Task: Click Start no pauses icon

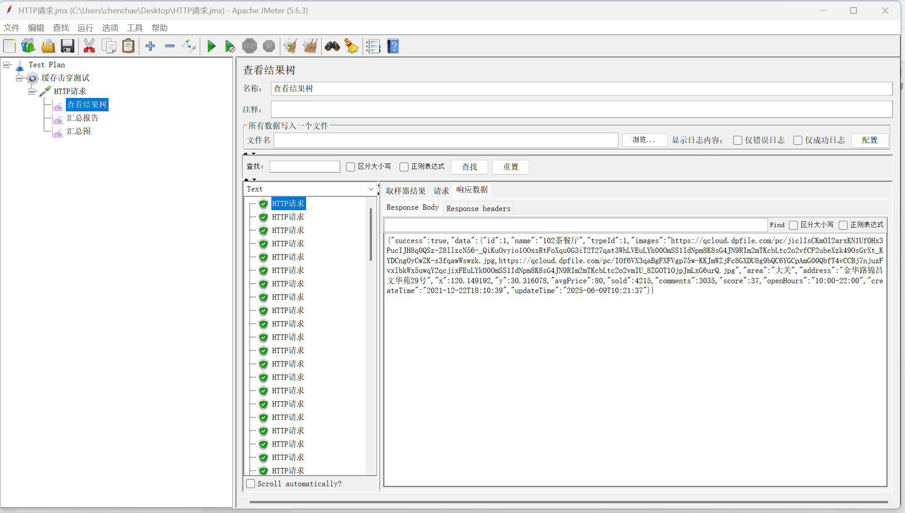Action: click(x=230, y=46)
